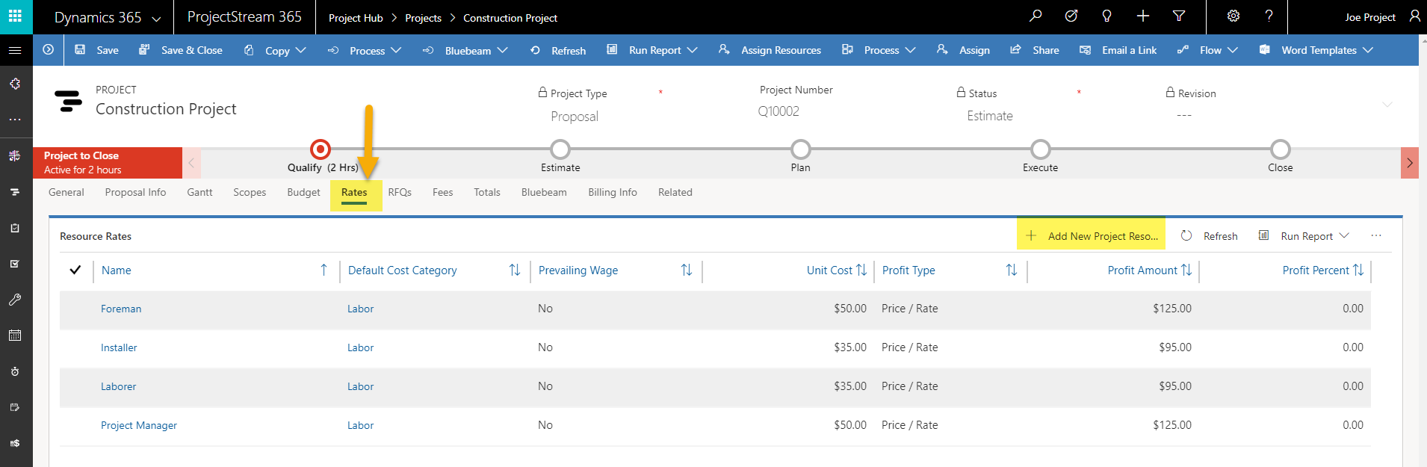Select the Estimate stage circle
This screenshot has width=1427, height=467.
560,149
